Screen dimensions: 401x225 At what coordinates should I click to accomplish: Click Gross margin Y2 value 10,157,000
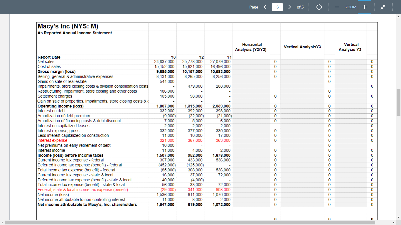(x=192, y=71)
